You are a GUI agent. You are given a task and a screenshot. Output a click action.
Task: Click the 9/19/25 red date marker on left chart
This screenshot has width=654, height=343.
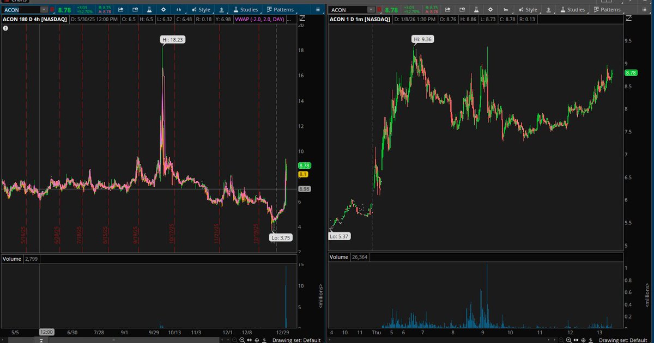136,235
